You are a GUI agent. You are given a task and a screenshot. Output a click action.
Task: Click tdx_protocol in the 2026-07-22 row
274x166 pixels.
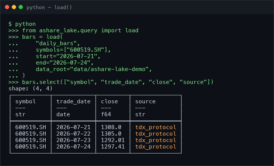pyautogui.click(x=156, y=134)
